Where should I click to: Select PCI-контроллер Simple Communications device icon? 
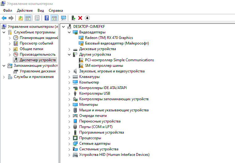click(81, 60)
